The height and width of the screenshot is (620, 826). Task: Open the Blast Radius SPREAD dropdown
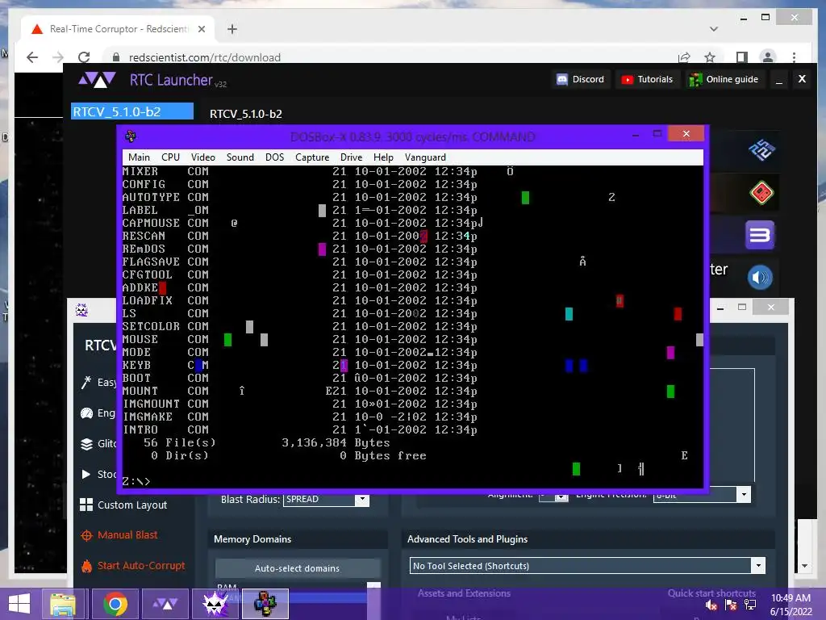pos(326,499)
